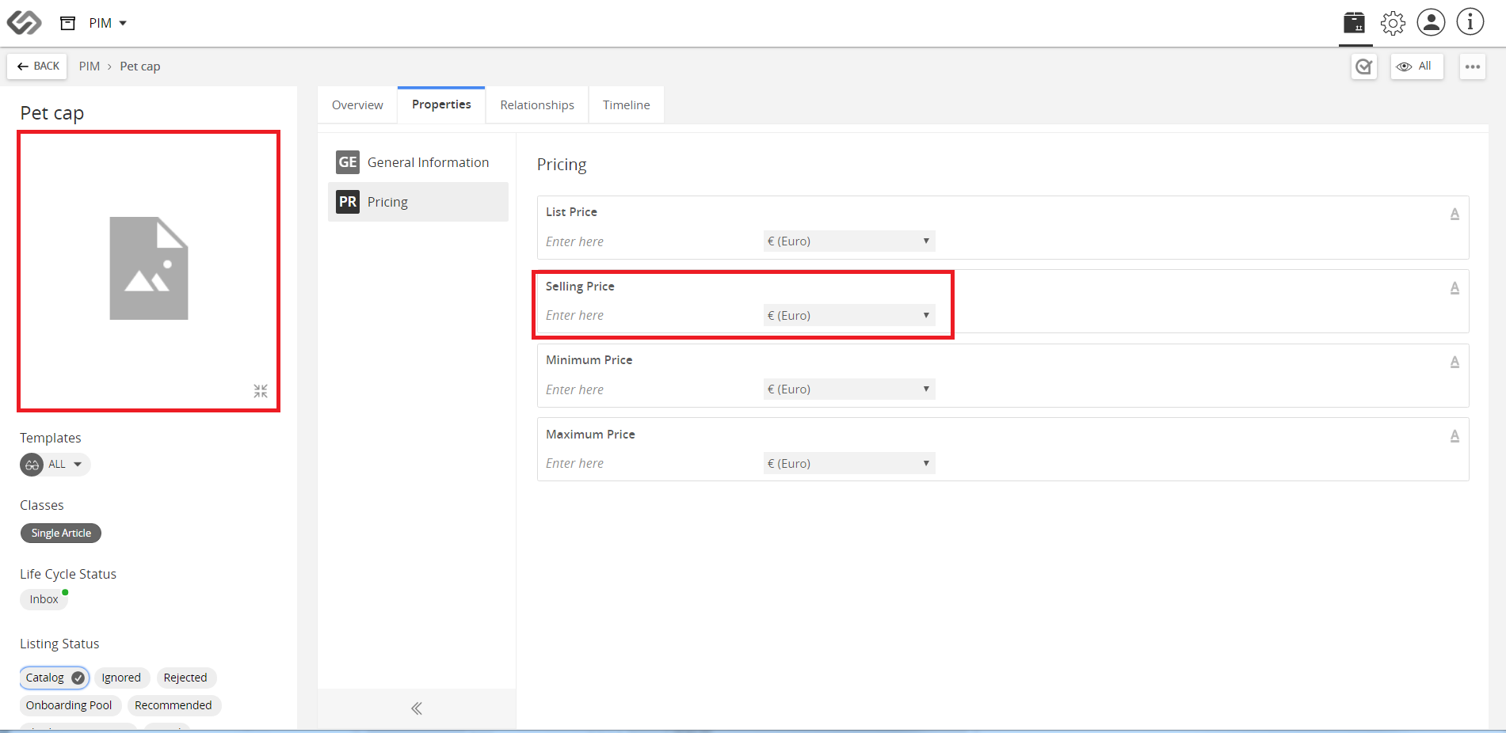Switch to the Overview tab
The image size is (1506, 733).
357,105
